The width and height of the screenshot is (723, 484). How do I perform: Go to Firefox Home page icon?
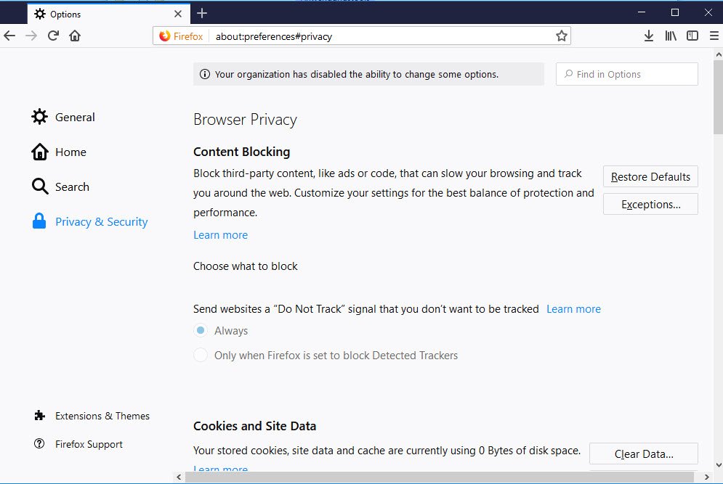[75, 36]
